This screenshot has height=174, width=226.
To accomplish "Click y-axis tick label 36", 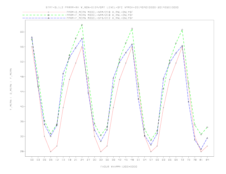I will pyautogui.click(x=22, y=121).
